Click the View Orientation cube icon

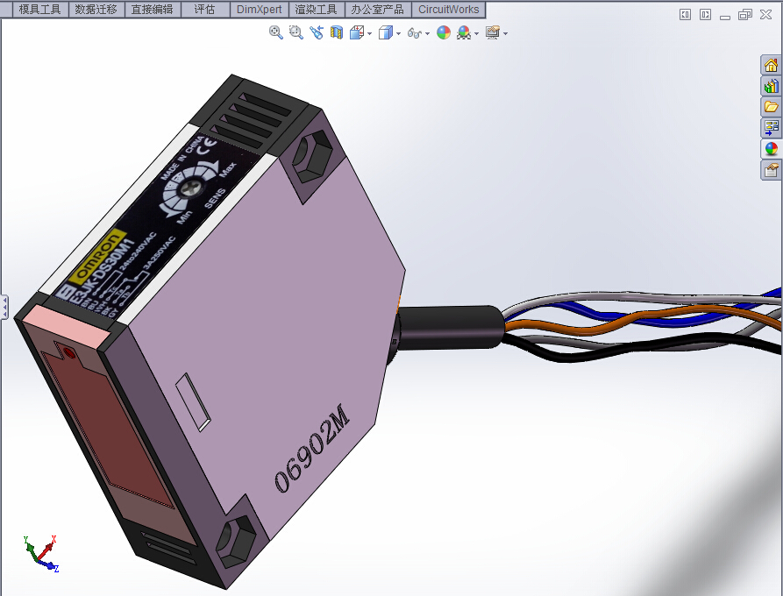[357, 33]
